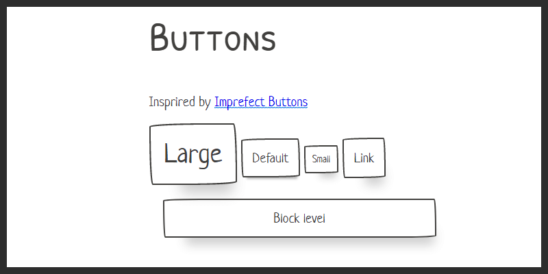Screen dimensions: 548x274
Task: Click the word "Large" inside its button
Action: (x=192, y=154)
